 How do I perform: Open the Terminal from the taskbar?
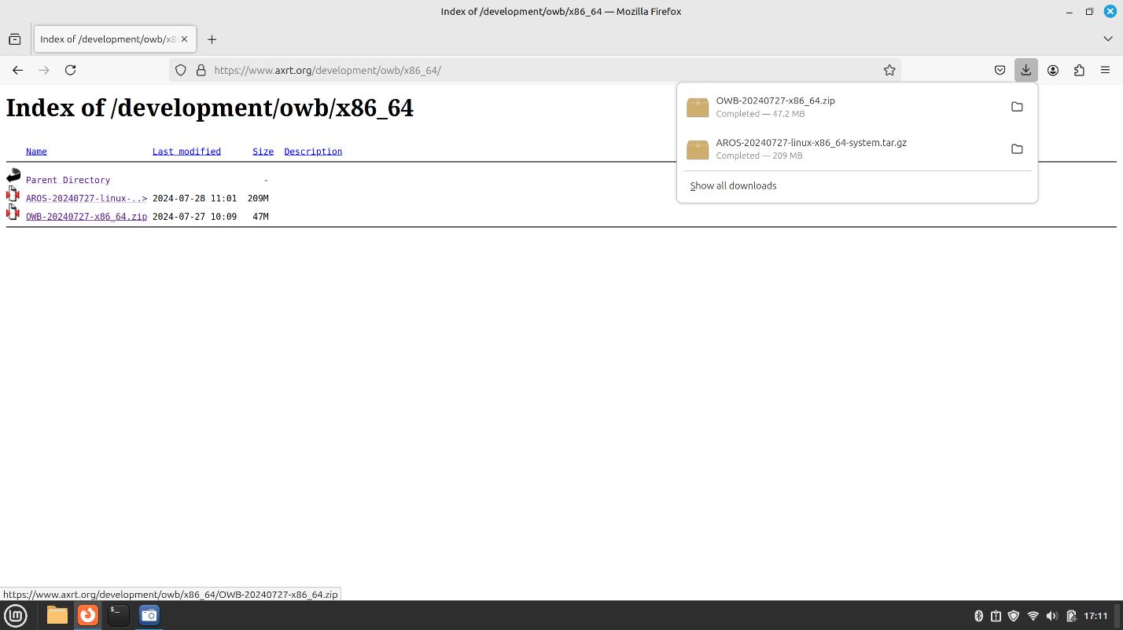pos(118,615)
